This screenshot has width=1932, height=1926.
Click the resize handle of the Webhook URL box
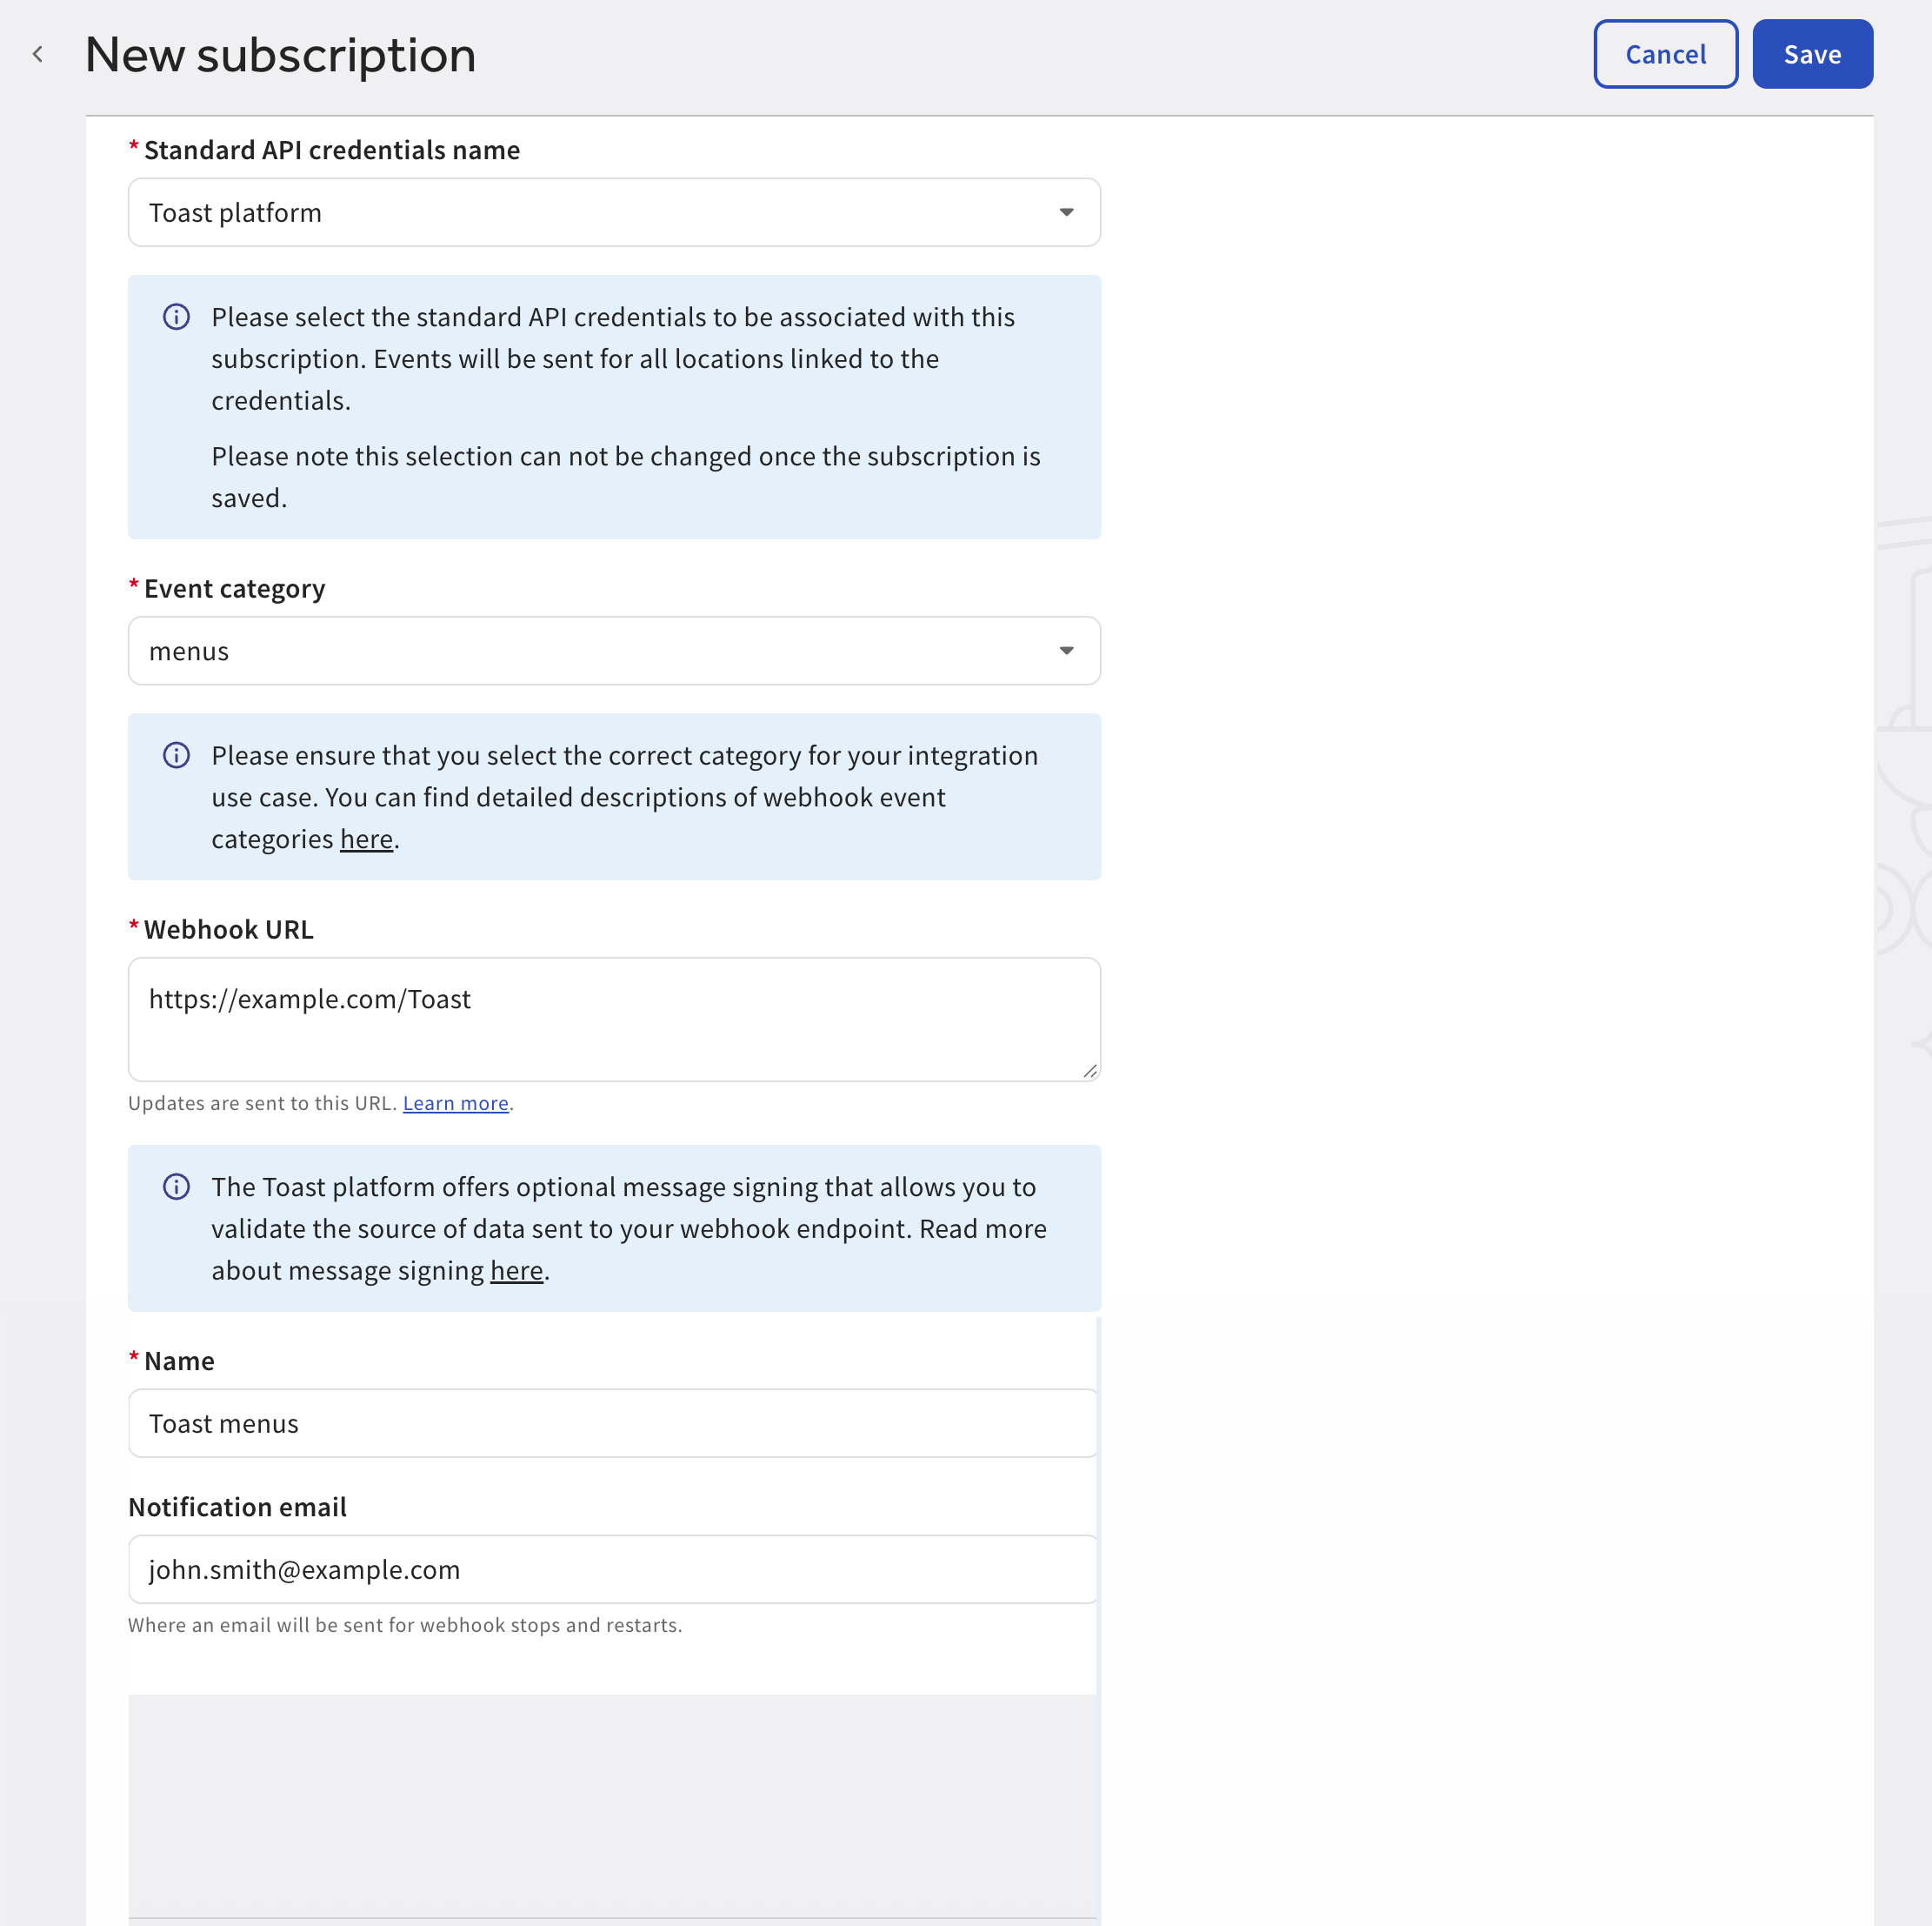coord(1089,1071)
